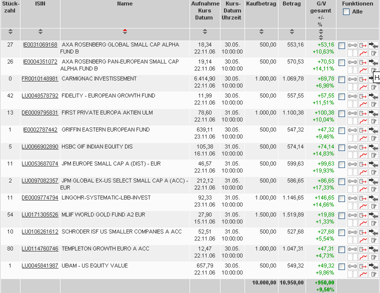Sort table by Stückzahl column arrows
Screen dimensions: 380x293
click(x=10, y=31)
